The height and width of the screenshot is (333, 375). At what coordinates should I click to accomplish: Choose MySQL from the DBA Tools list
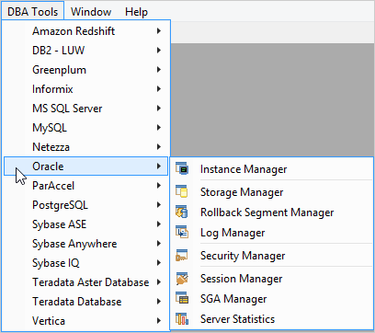coord(85,128)
